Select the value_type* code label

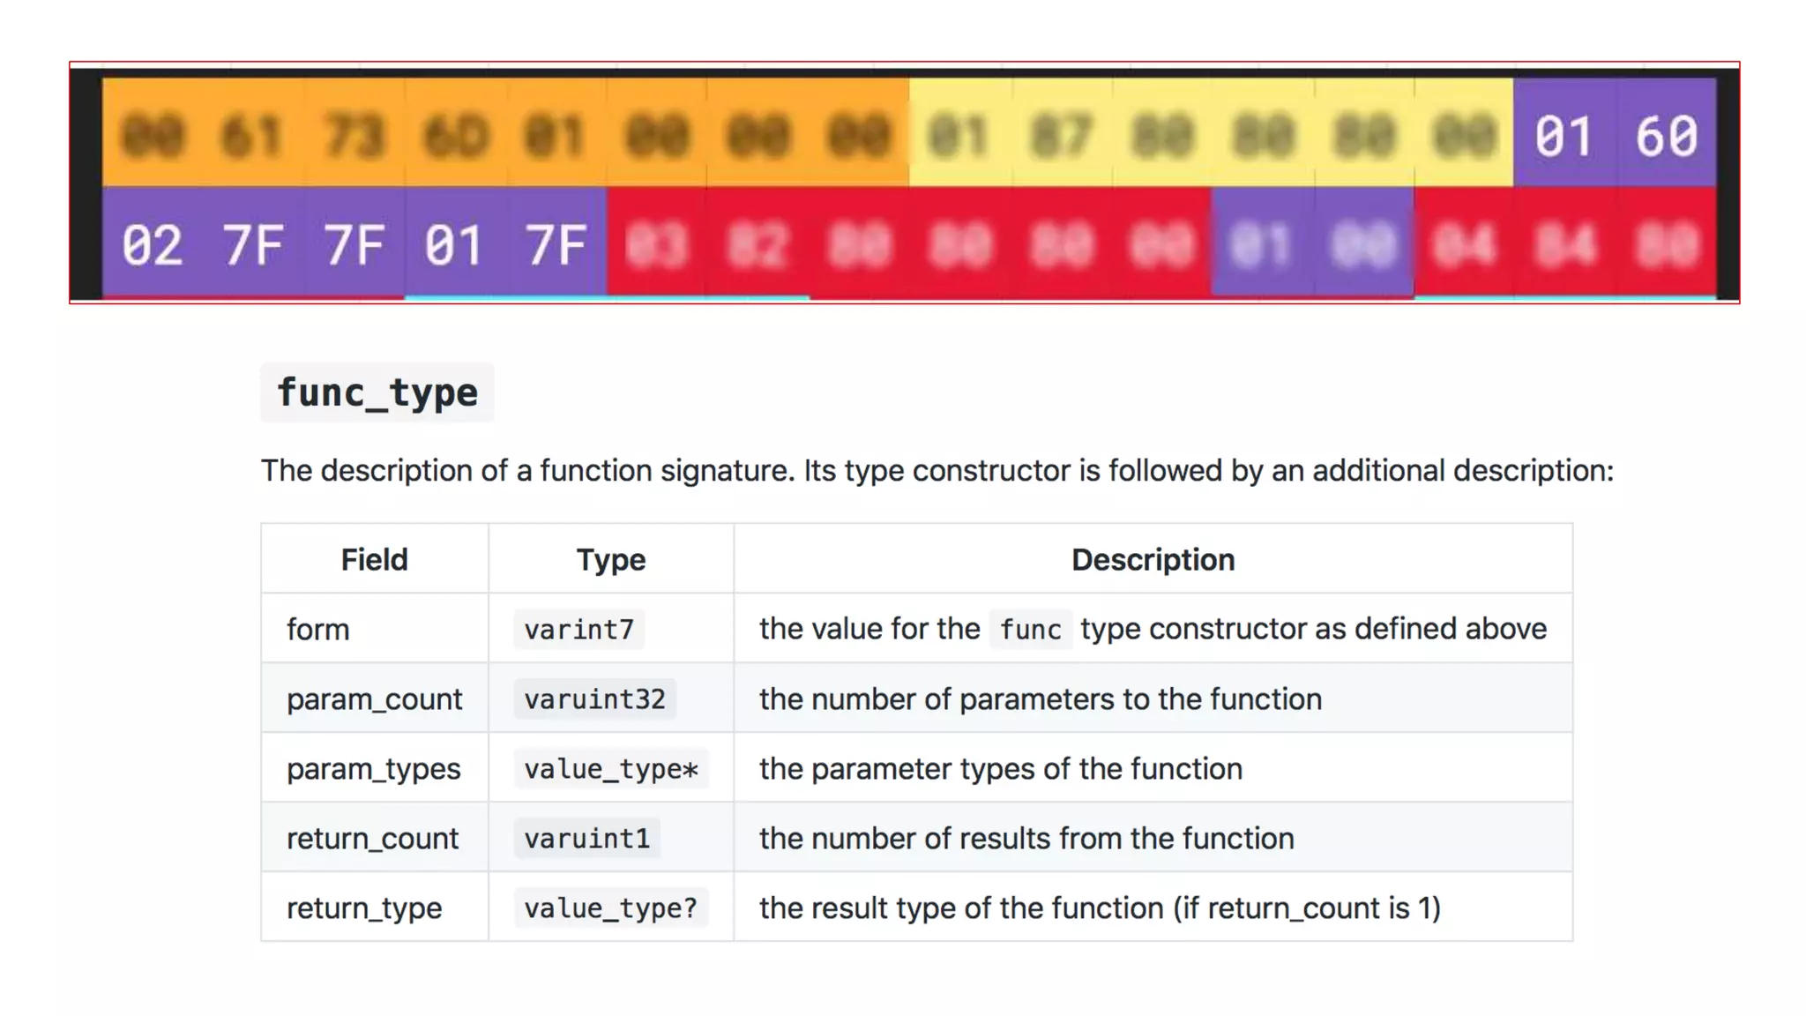tap(610, 768)
